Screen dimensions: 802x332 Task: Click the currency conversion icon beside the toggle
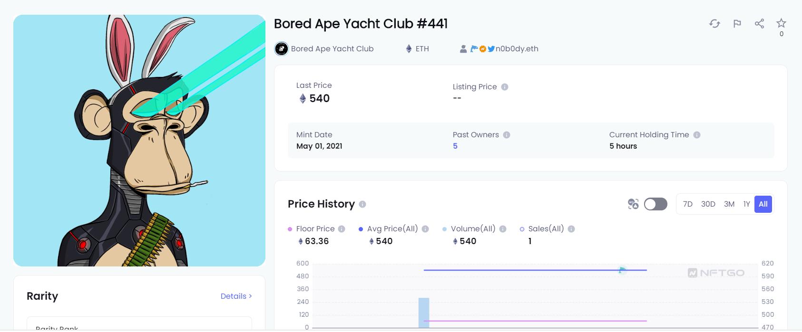[633, 204]
